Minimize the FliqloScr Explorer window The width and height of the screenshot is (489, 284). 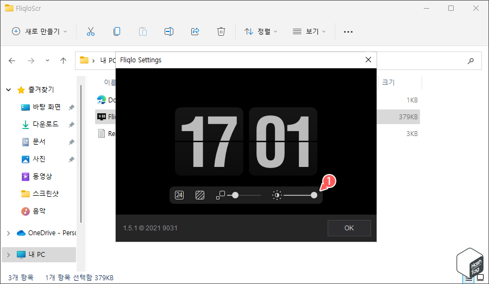click(x=427, y=8)
